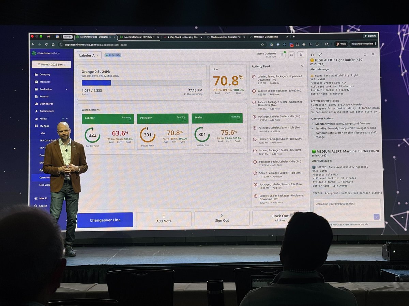This screenshot has height=306, width=409.
Task: Click the Gemini button in Chrome
Action: point(370,36)
